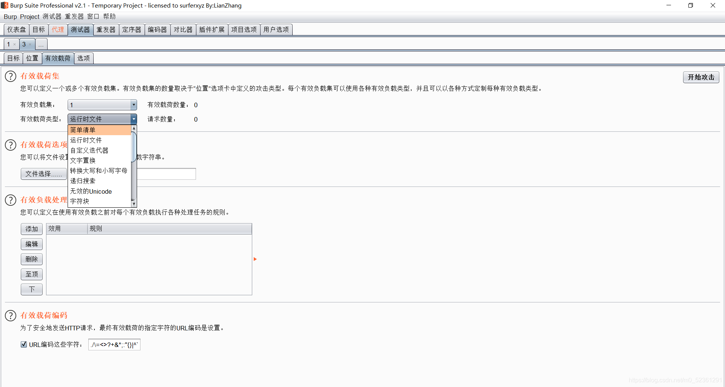Viewport: 725px width, 387px height.
Task: Open the 对比器 tab
Action: [x=183, y=29]
